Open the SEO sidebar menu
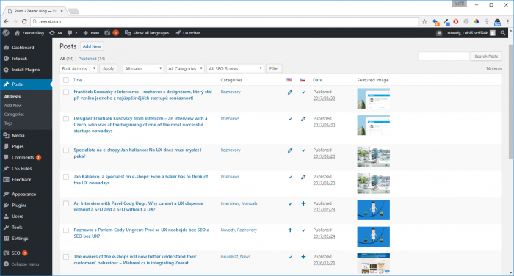 pos(26,253)
